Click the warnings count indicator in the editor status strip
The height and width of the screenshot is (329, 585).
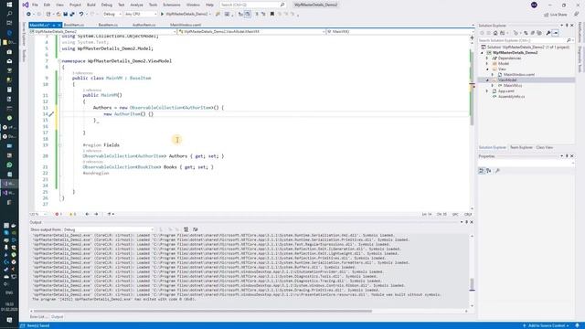73,214
